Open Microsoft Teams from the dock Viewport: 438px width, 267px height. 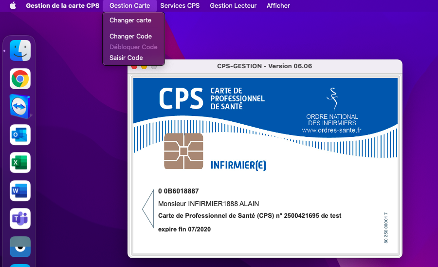20,219
